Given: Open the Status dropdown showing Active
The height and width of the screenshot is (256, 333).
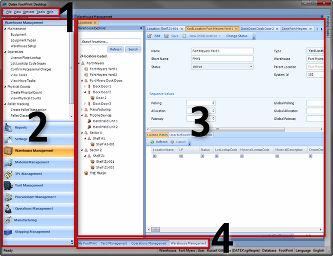Looking at the screenshot, I should click(251, 67).
